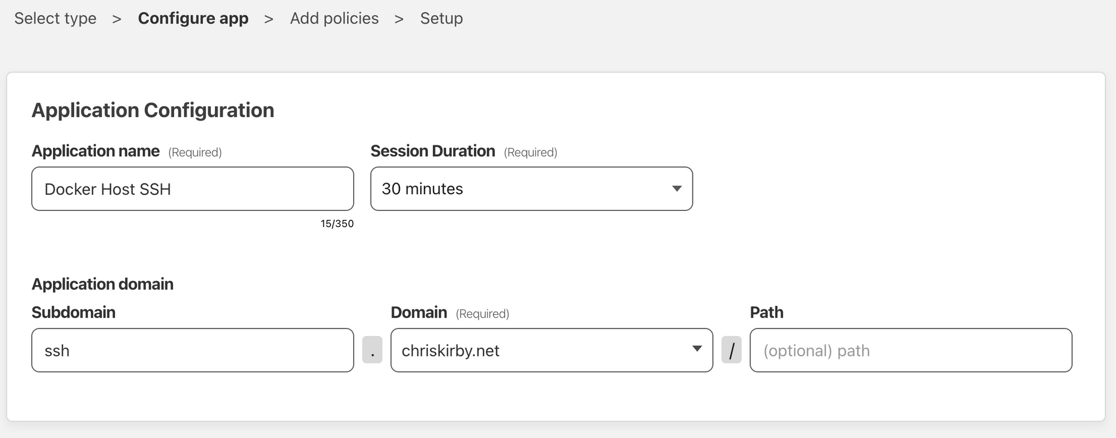Click the Configure app breadcrumb
Screen dimensions: 1116x438
click(x=194, y=18)
